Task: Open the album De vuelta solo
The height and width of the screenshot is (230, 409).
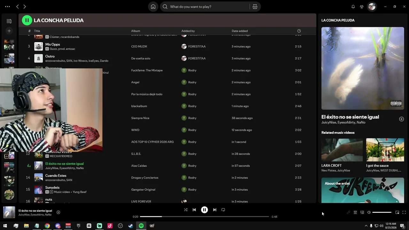Action: (141, 58)
